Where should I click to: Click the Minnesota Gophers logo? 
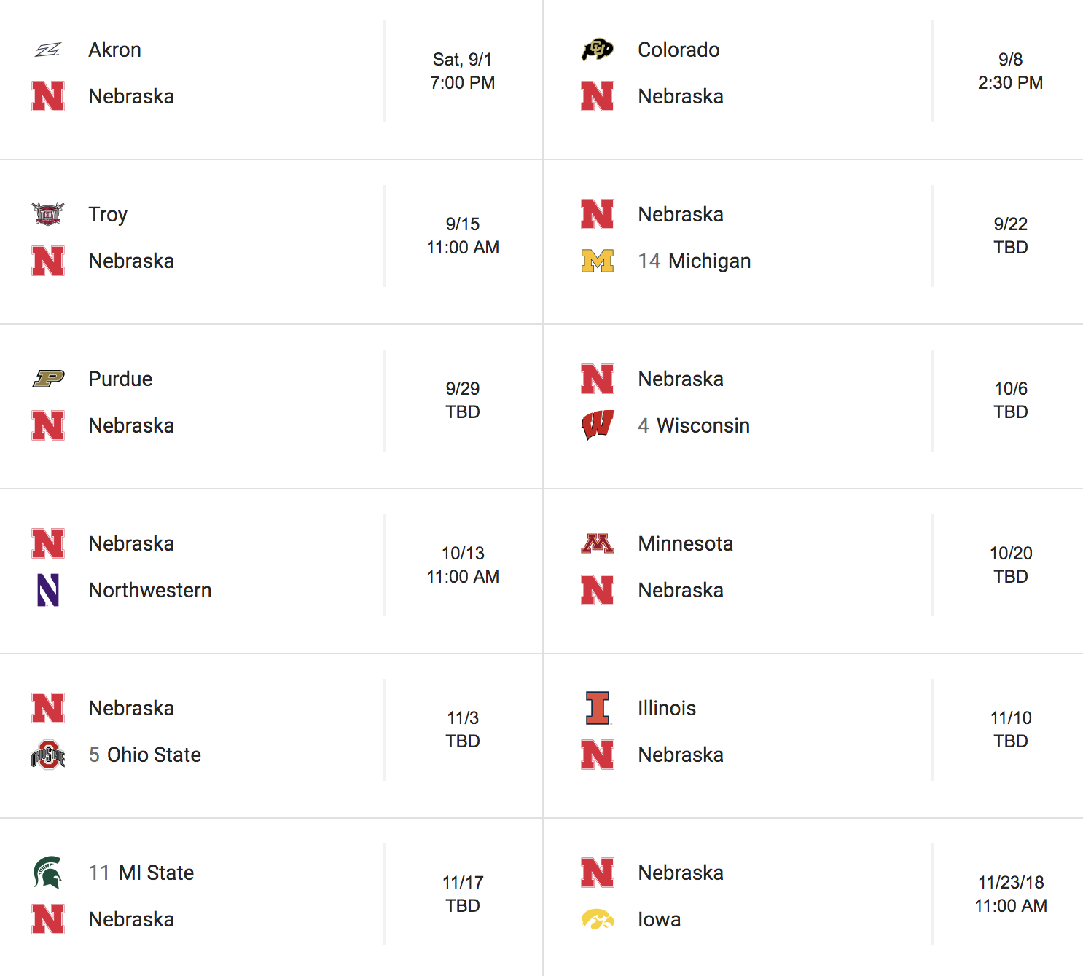[x=598, y=543]
